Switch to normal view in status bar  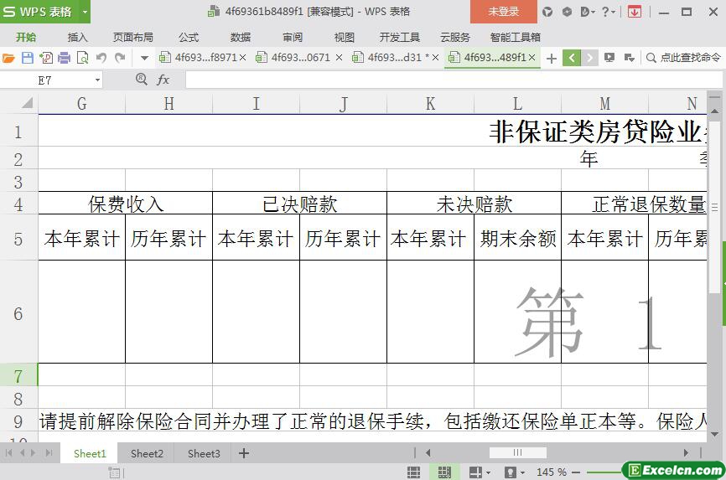[x=414, y=472]
